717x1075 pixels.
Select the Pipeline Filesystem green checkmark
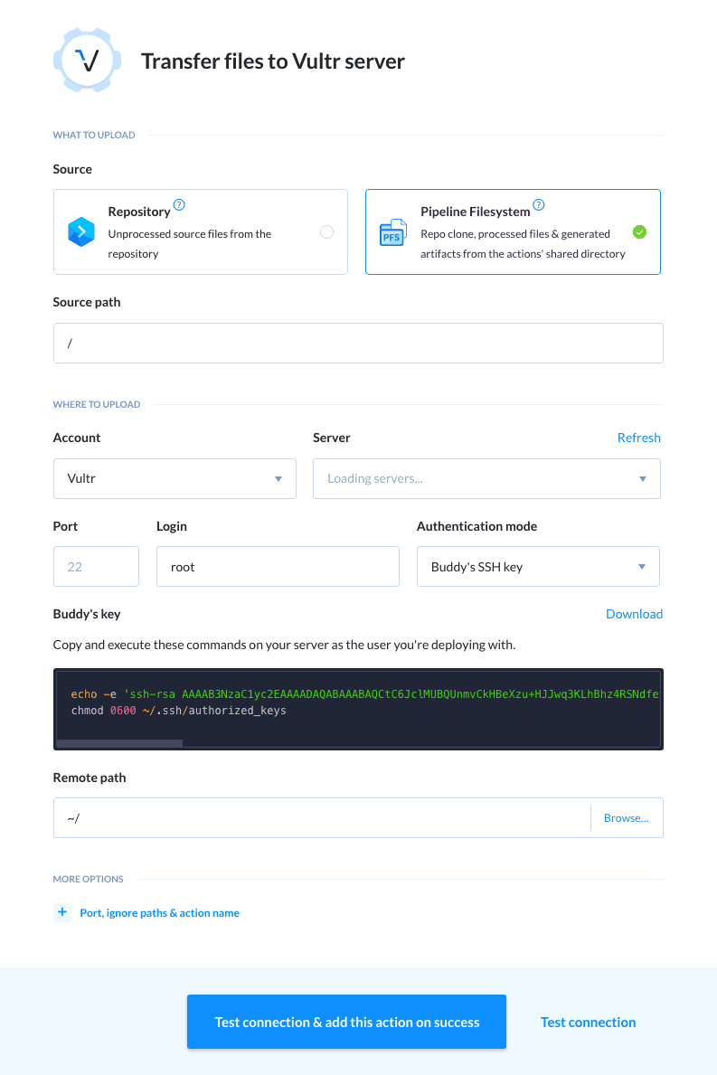pos(639,232)
